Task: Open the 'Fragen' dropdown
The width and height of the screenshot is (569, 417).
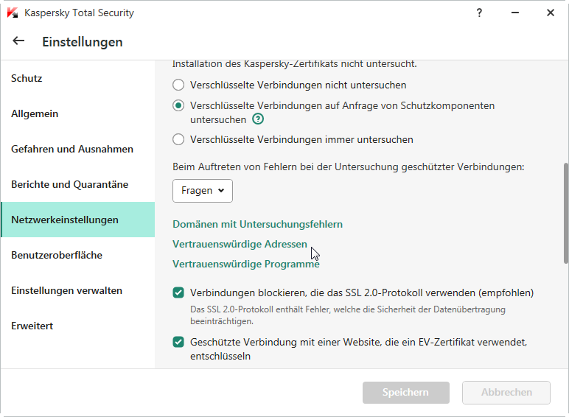Action: [203, 190]
